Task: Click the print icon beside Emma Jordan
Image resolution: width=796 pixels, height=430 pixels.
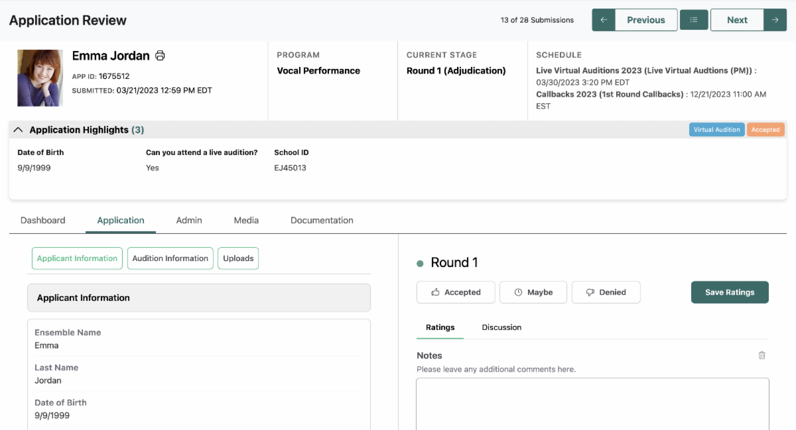Action: 160,56
